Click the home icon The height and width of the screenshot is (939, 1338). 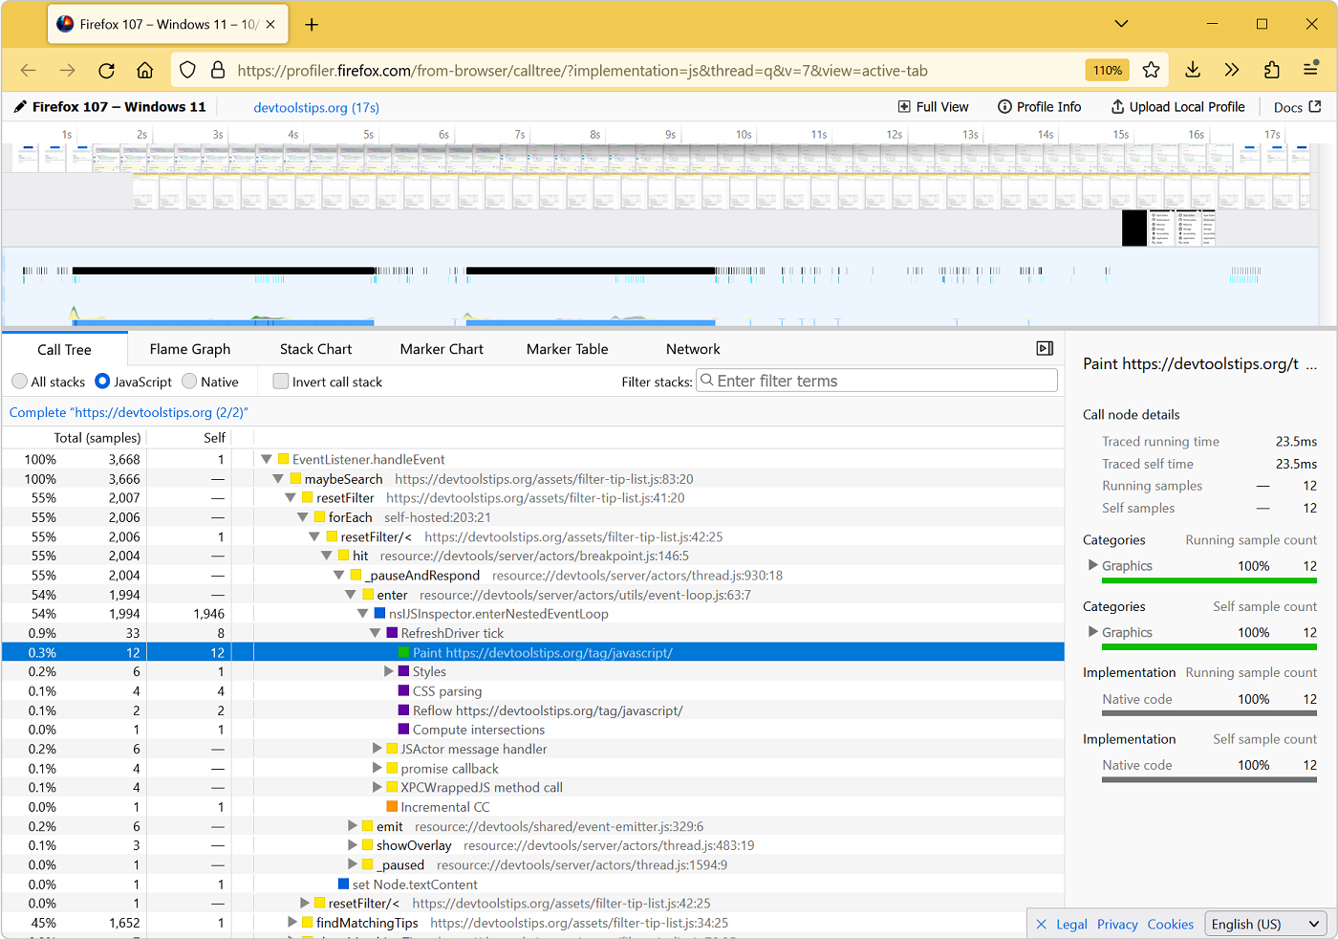143,70
